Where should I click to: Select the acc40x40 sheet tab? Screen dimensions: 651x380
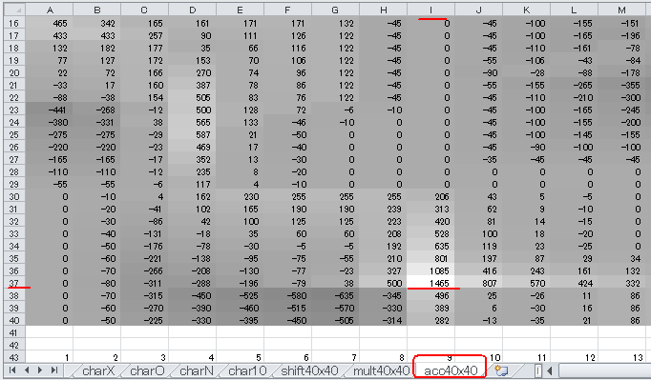(x=451, y=370)
